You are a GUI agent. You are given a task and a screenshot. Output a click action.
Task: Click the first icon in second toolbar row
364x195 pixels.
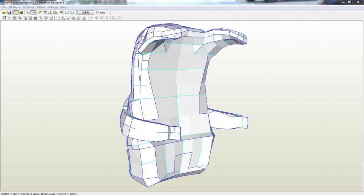point(4,18)
